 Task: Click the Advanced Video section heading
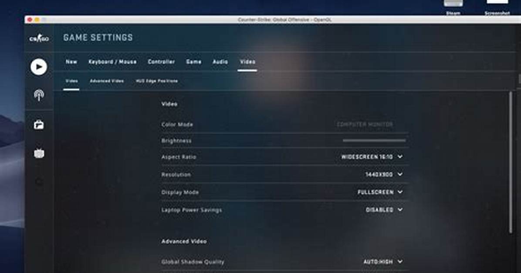point(184,241)
